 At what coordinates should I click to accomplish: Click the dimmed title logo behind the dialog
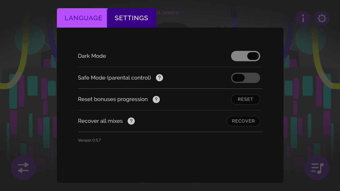coord(170,13)
